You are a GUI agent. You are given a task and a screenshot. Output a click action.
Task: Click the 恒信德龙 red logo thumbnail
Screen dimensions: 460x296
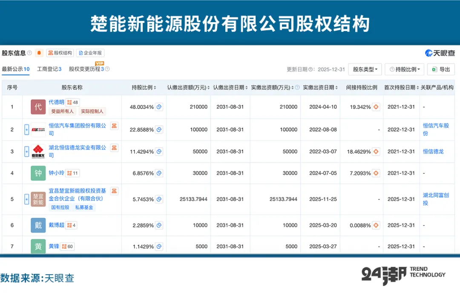38,151
